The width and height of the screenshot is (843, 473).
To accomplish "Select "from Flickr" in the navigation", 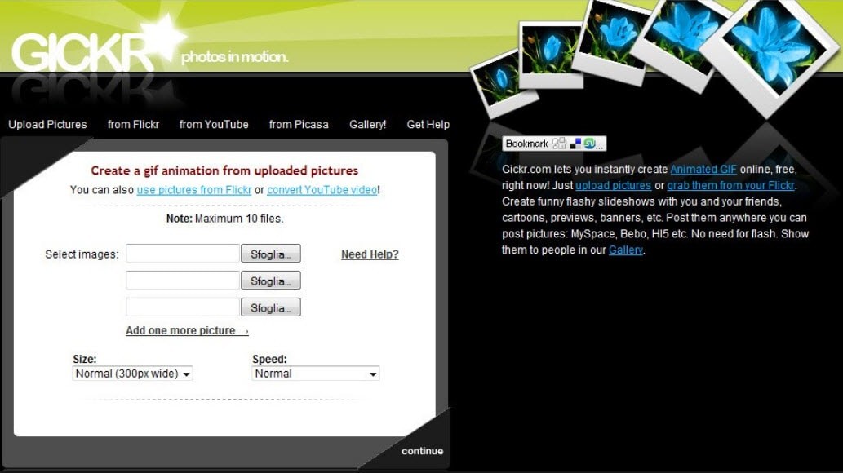I will coord(133,124).
